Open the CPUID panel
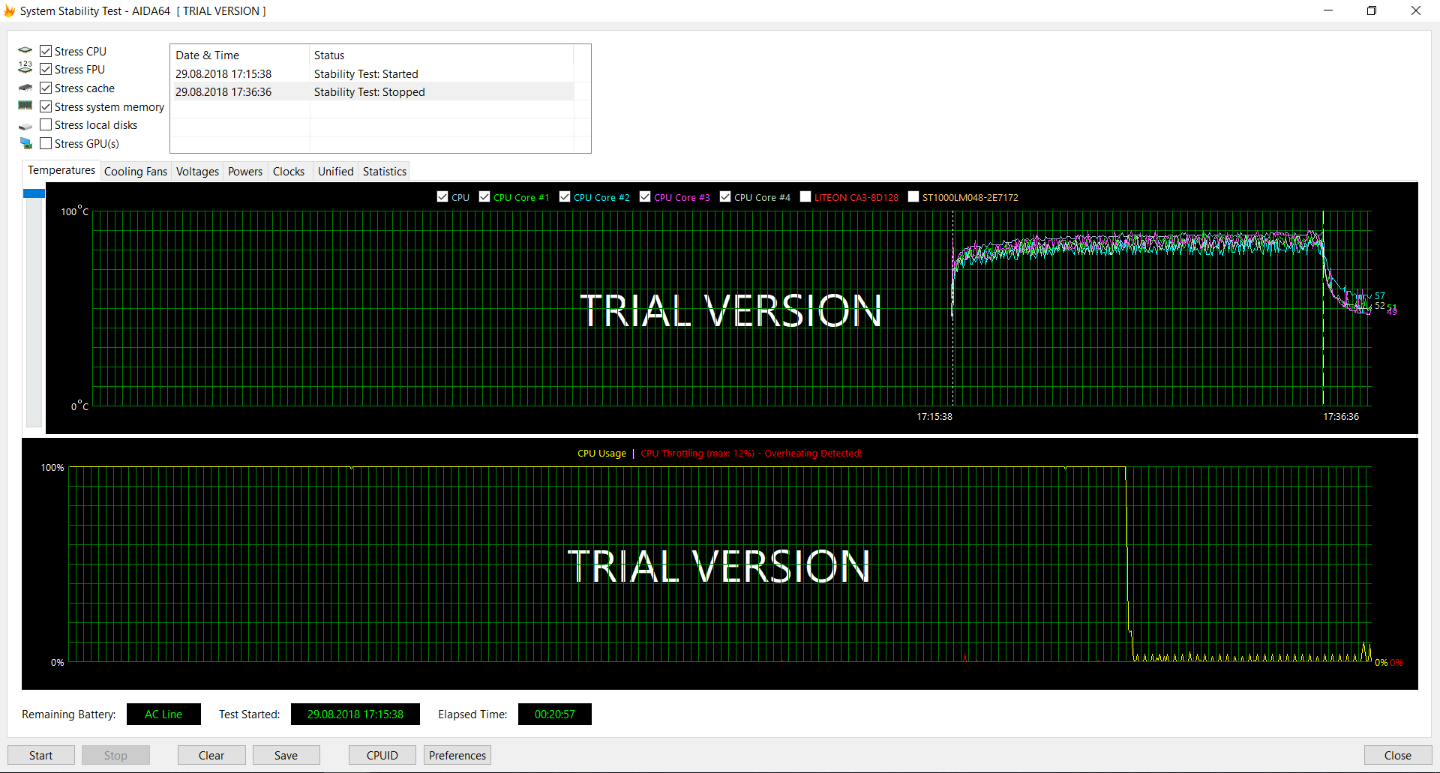Screen dimensions: 1440x773 click(x=382, y=755)
